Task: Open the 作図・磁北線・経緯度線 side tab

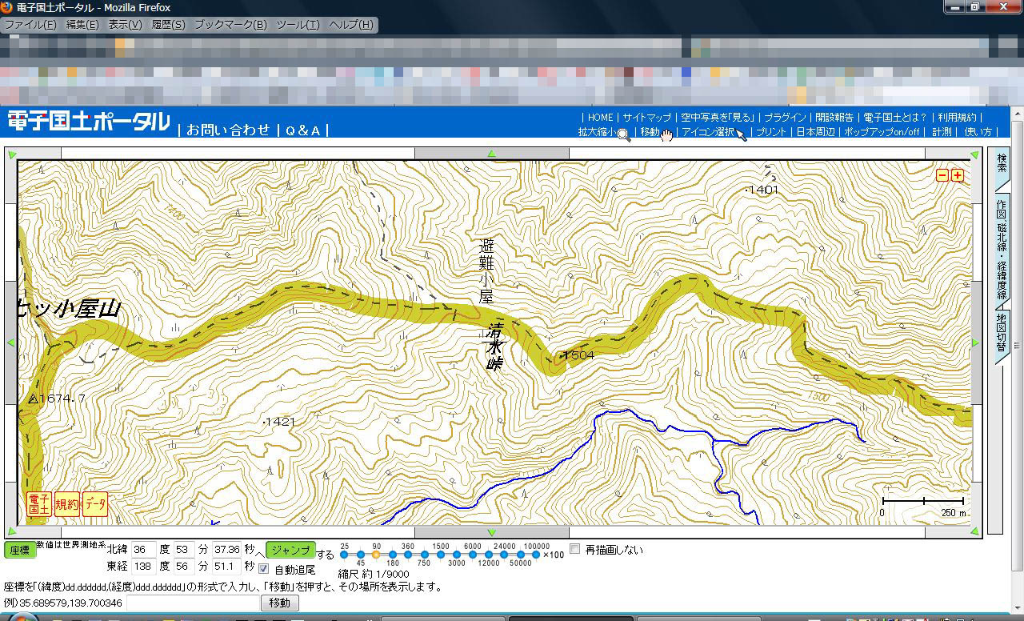Action: [1001, 250]
